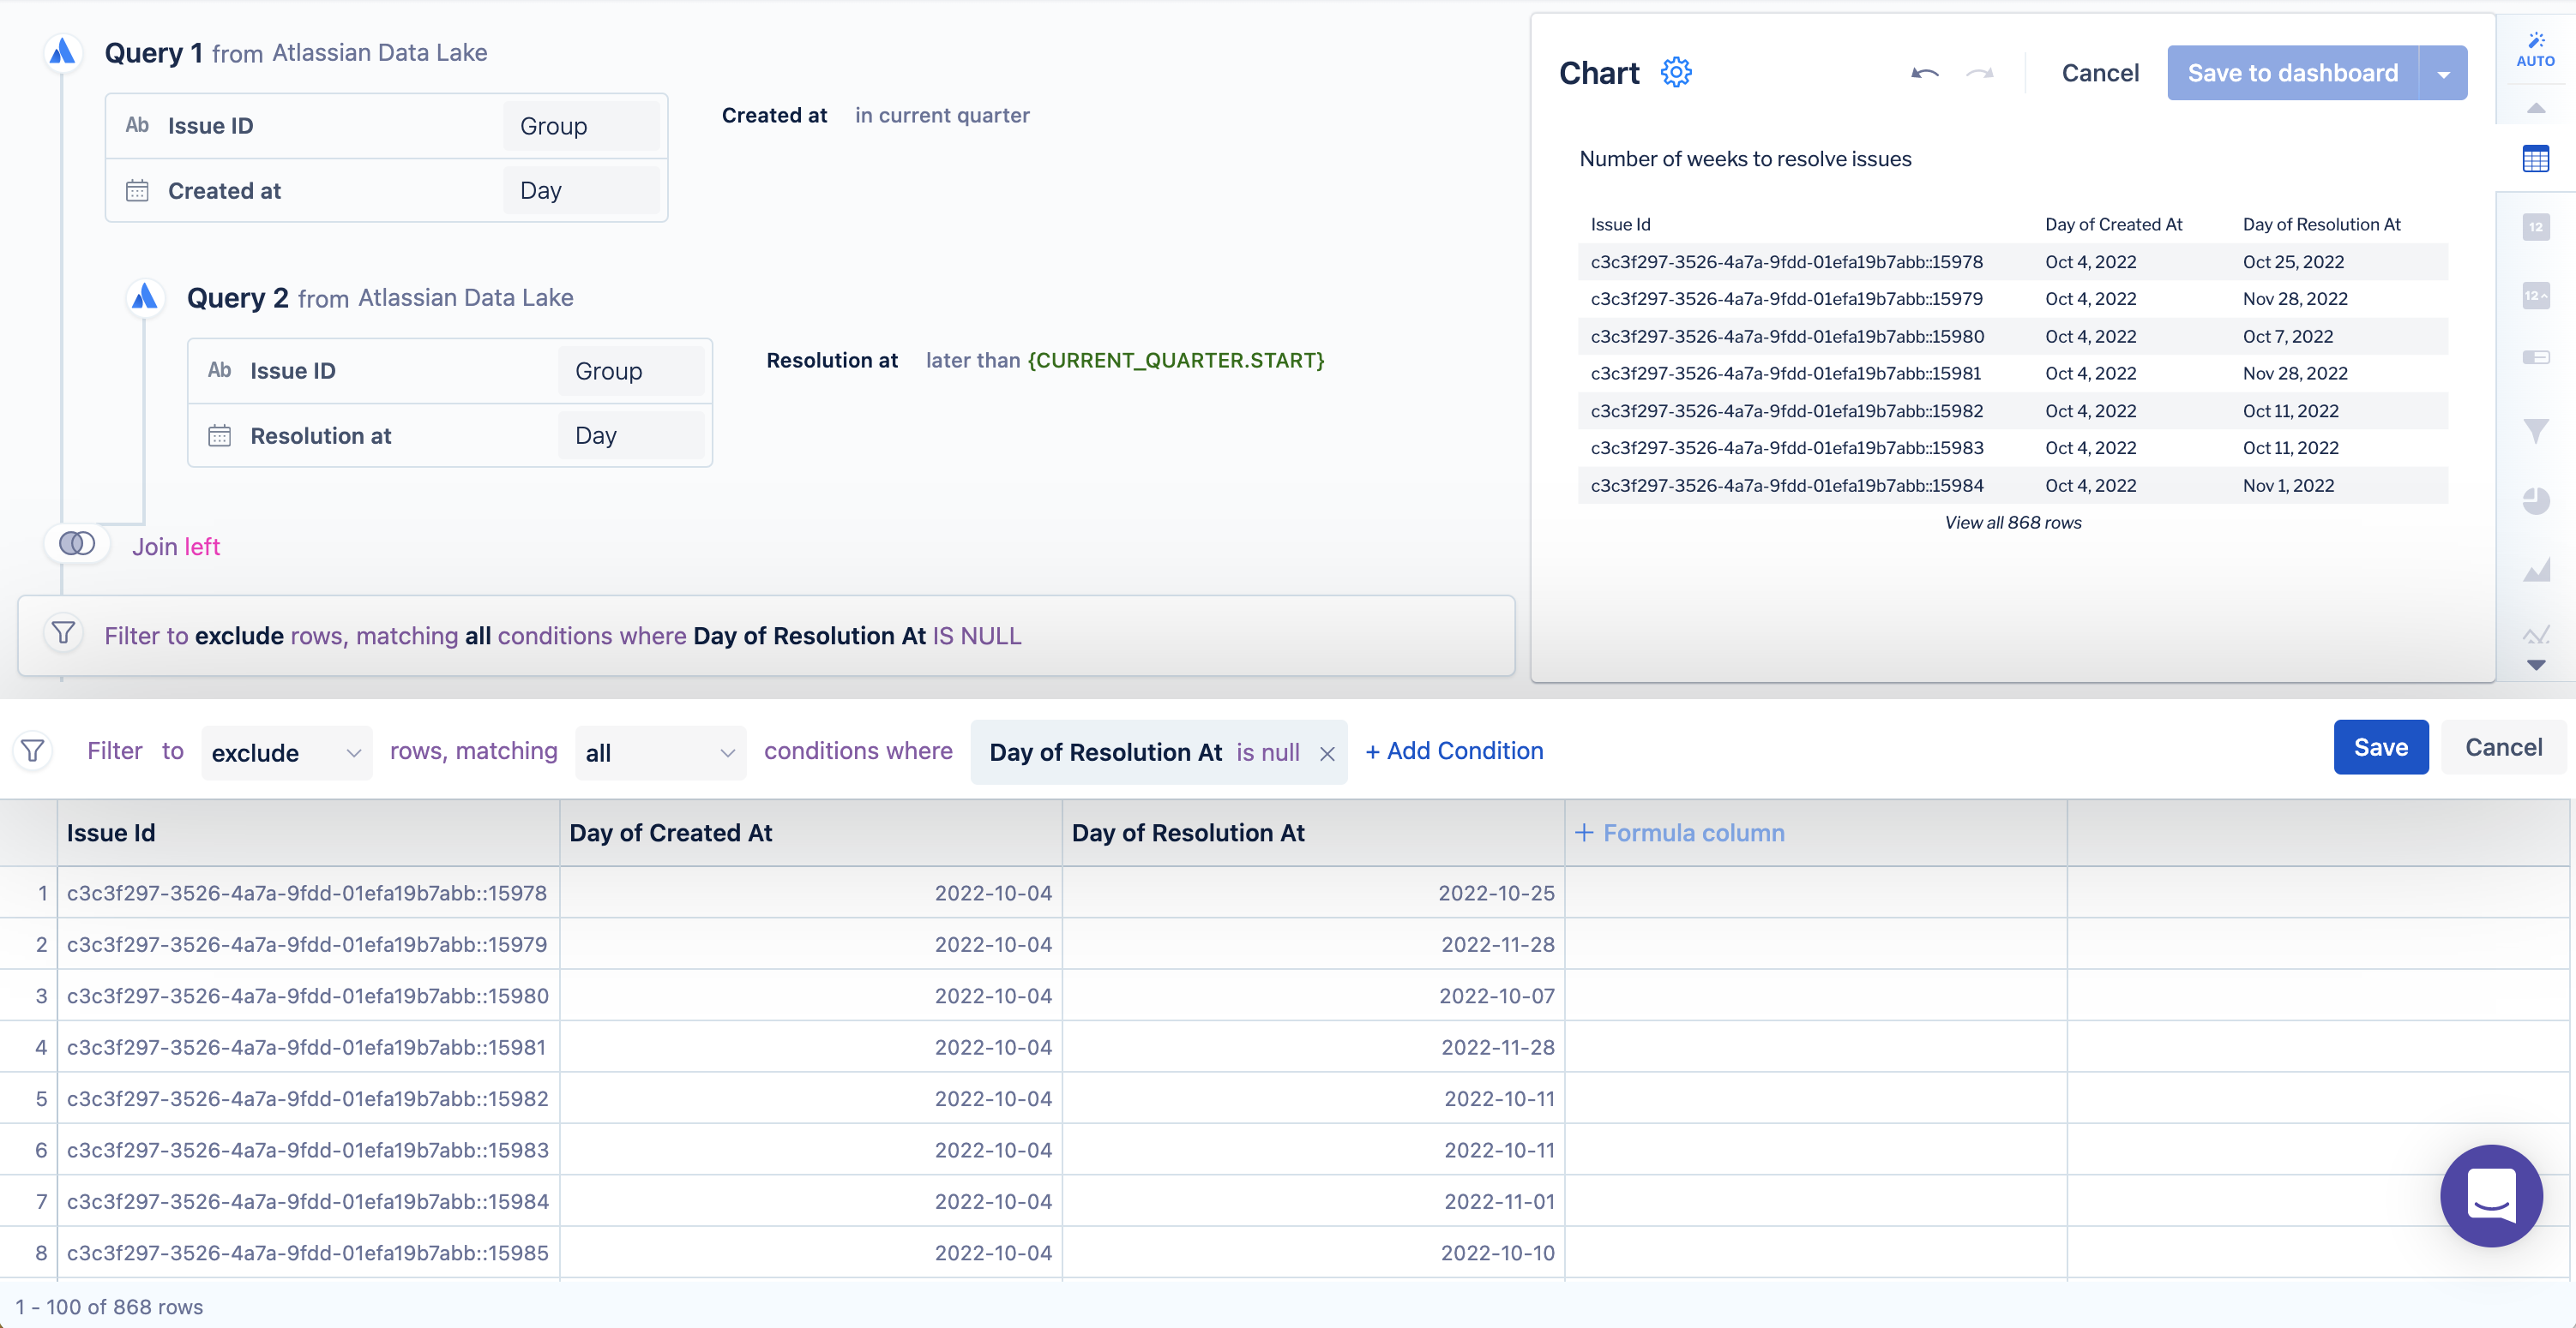
Task: Toggle the Join left icon
Action: (77, 543)
